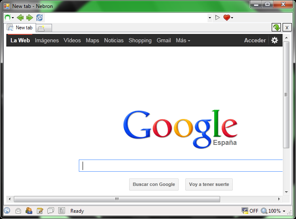The image size is (296, 219).
Task: Open 'Imágenes' in the Google bar
Action: 47,40
